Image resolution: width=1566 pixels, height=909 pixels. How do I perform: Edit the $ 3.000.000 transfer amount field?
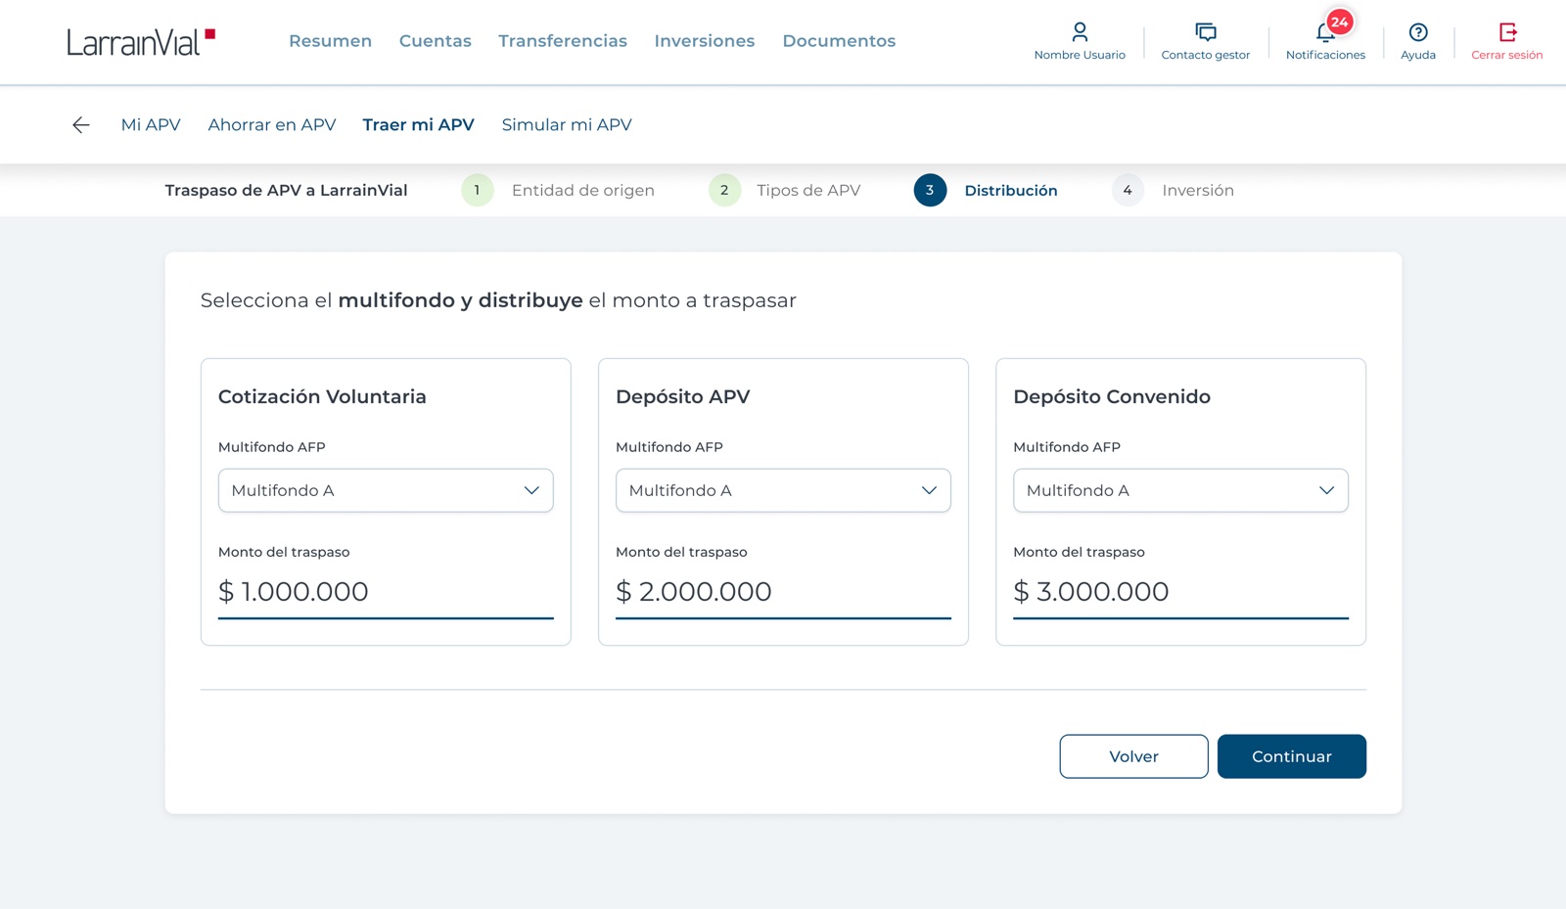[x=1180, y=592]
